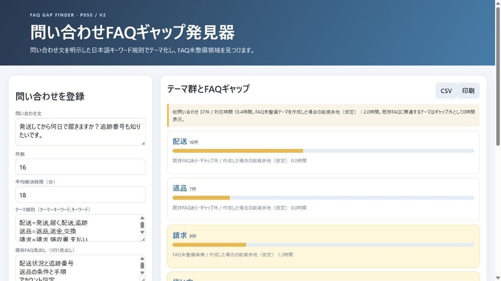This screenshot has height=281, width=501.
Task: Click the テーマ規則 field label
Action: click(53, 210)
